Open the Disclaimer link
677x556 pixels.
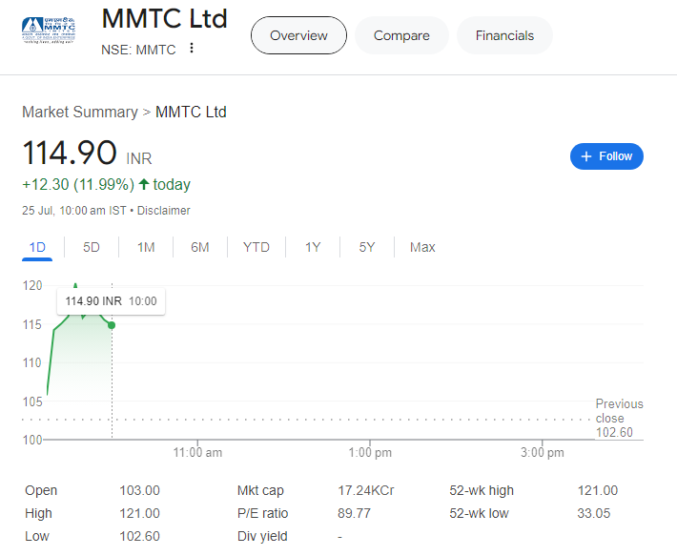[x=164, y=211]
